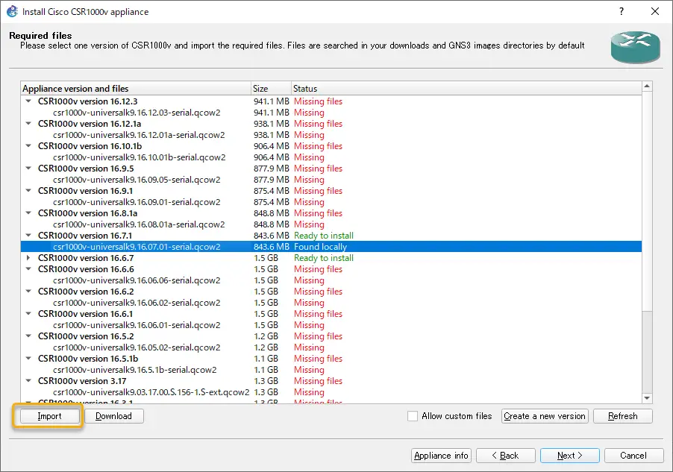
Task: Select the CSR1000v version 16.7.1 row
Action: pyautogui.click(x=331, y=236)
